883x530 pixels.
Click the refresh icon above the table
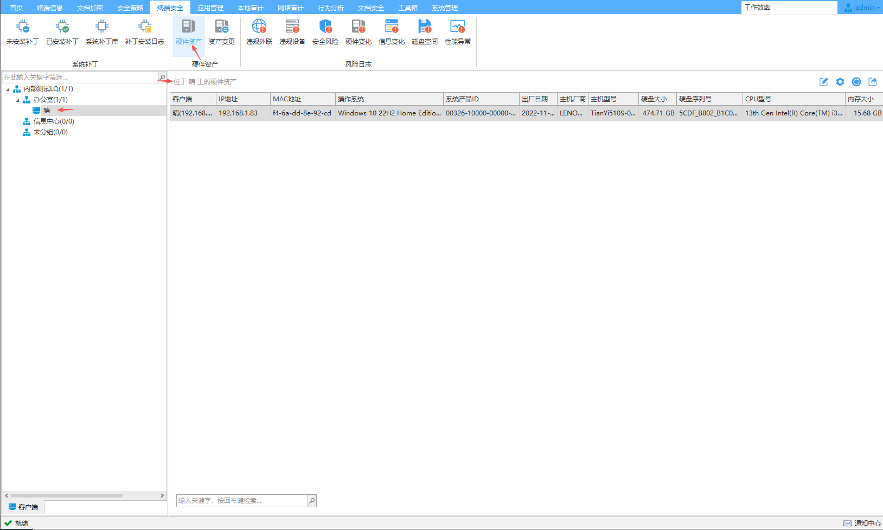[856, 82]
